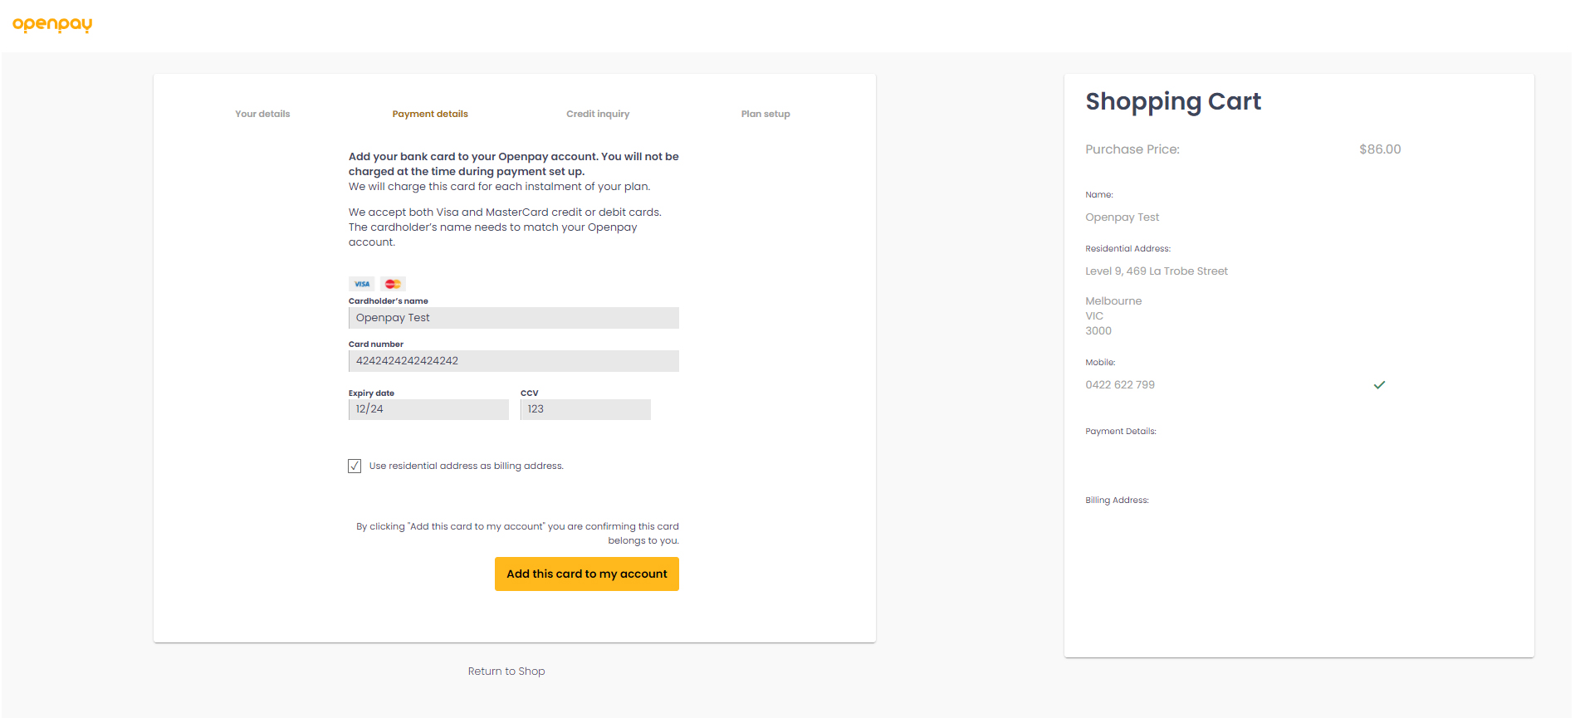This screenshot has width=1575, height=718.
Task: Click the $86.00 purchase price amount
Action: 1380,149
